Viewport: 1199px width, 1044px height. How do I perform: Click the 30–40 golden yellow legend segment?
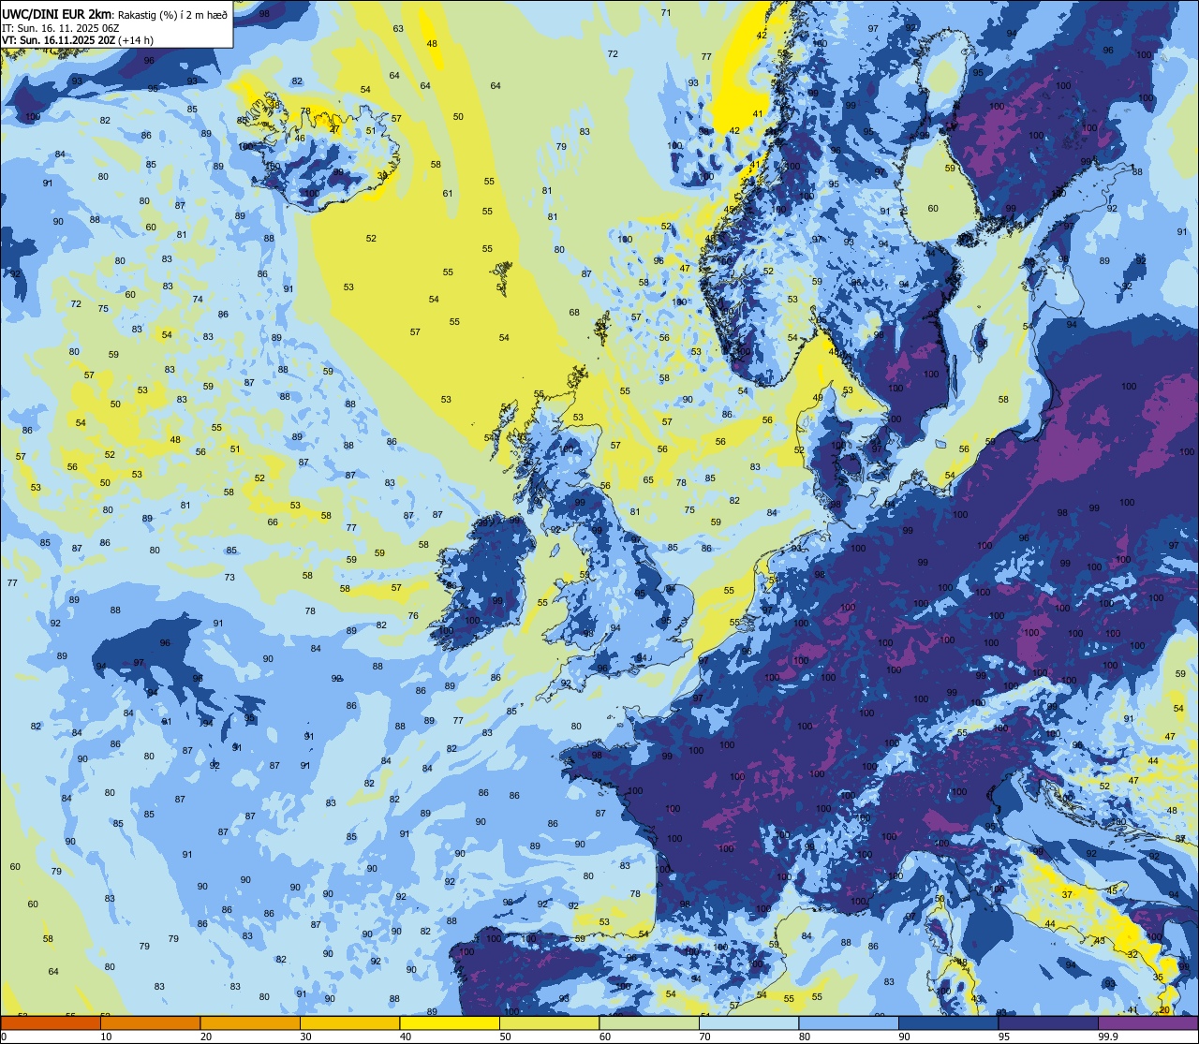[349, 1023]
